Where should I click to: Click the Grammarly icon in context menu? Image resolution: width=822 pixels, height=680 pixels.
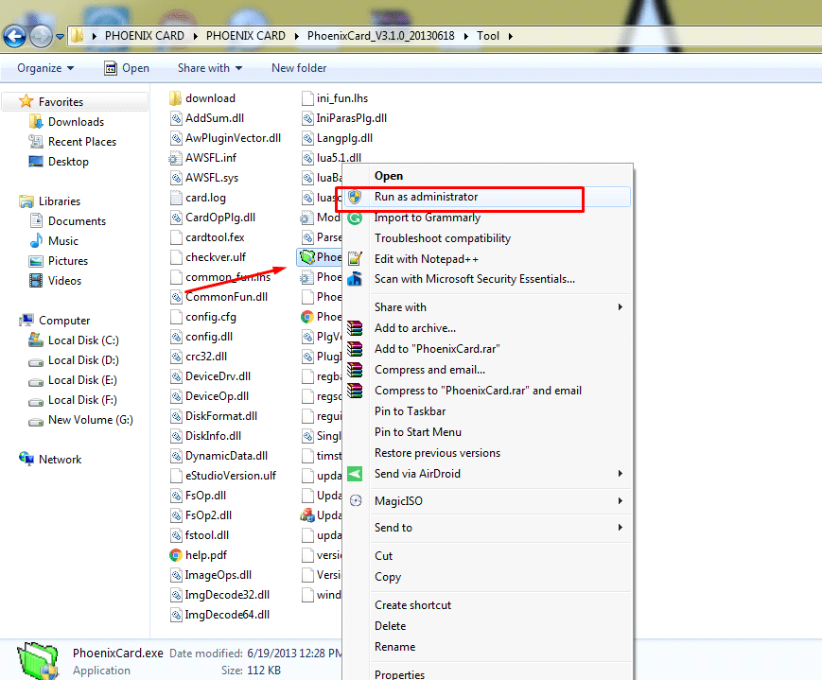click(355, 218)
